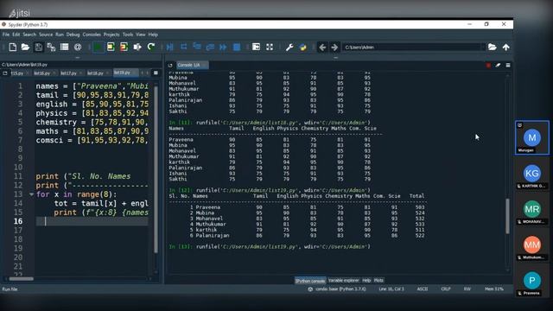Open the Debug menu
The width and height of the screenshot is (553, 311).
coord(73,35)
